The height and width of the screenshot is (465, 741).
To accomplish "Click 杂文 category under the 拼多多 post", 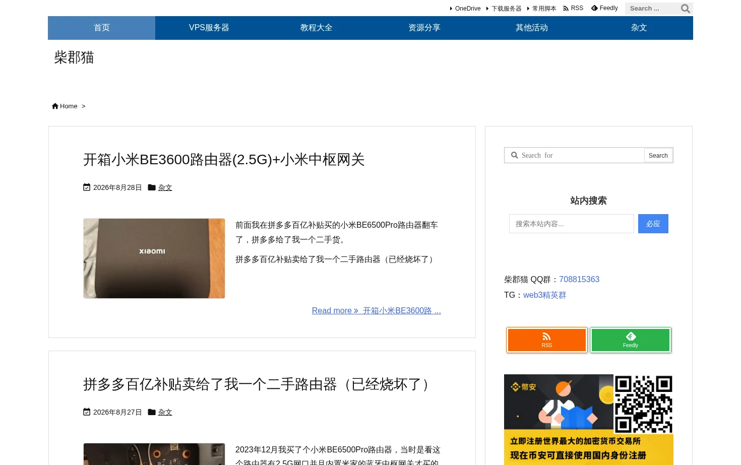I will pos(165,412).
